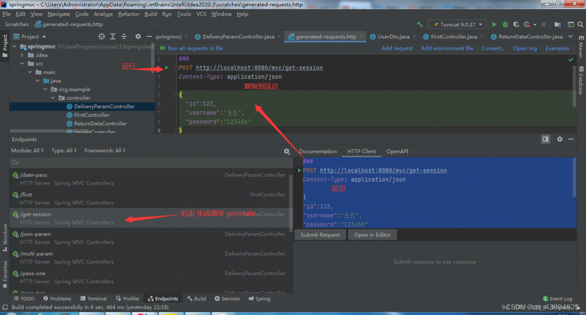This screenshot has width=586, height=315.
Task: Open the Project view selector dropdown
Action: click(30, 36)
